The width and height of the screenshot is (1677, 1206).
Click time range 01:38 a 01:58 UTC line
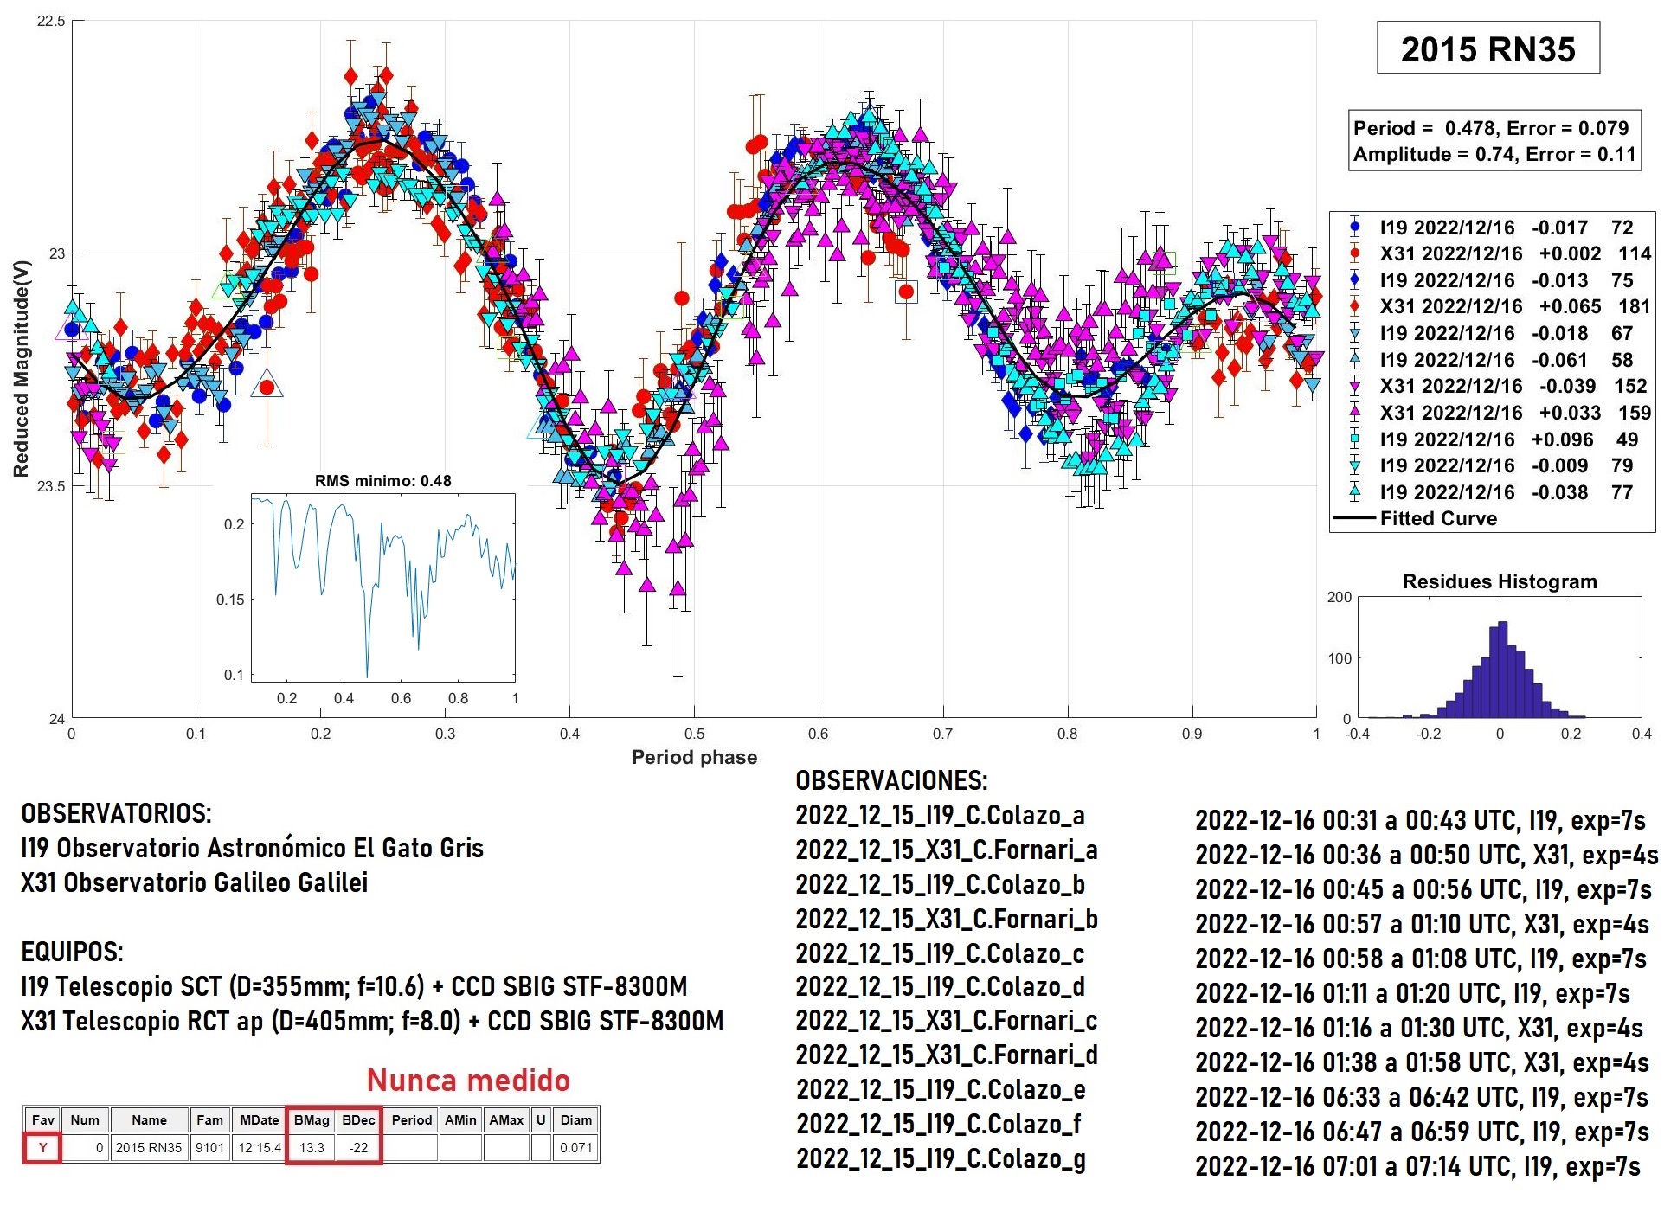1422,1062
